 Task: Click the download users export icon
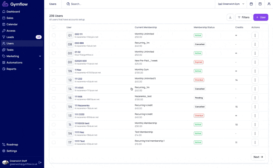click(230, 17)
